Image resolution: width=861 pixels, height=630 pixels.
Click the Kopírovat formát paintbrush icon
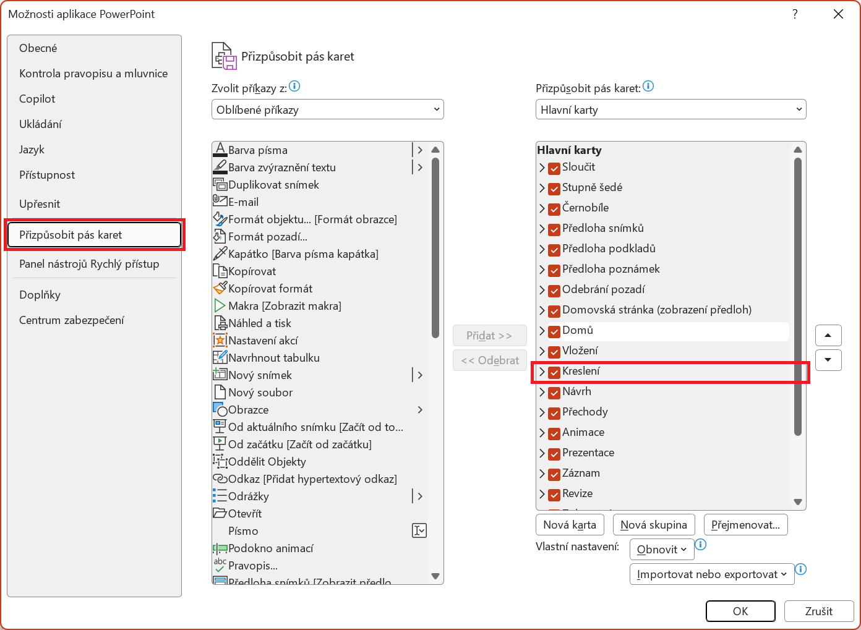[220, 288]
